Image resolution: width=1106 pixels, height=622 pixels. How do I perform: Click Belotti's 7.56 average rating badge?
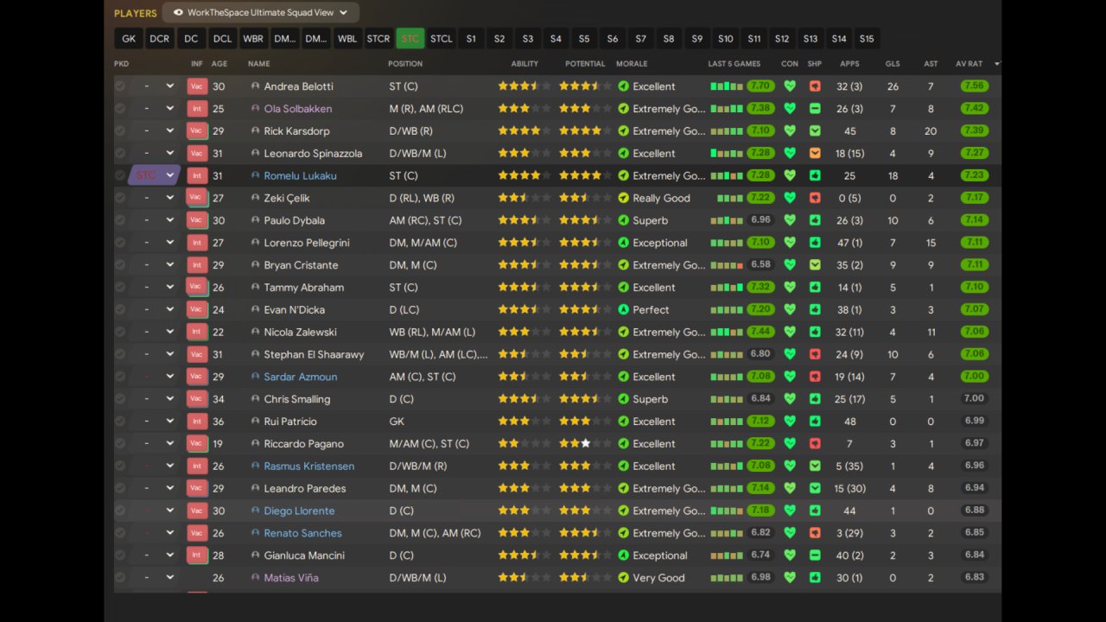pyautogui.click(x=974, y=86)
